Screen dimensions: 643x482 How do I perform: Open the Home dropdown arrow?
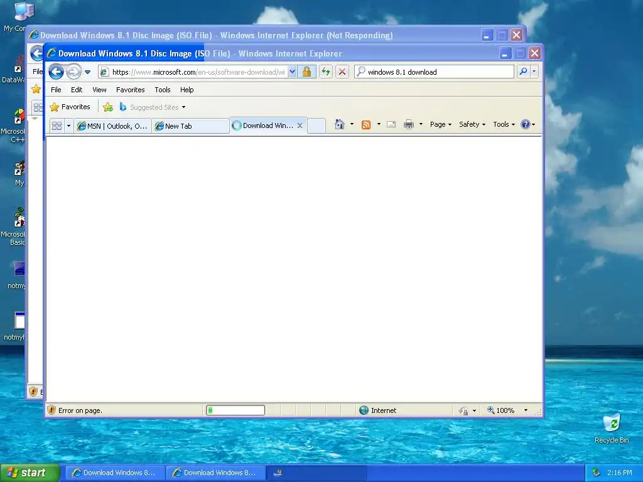pos(352,124)
